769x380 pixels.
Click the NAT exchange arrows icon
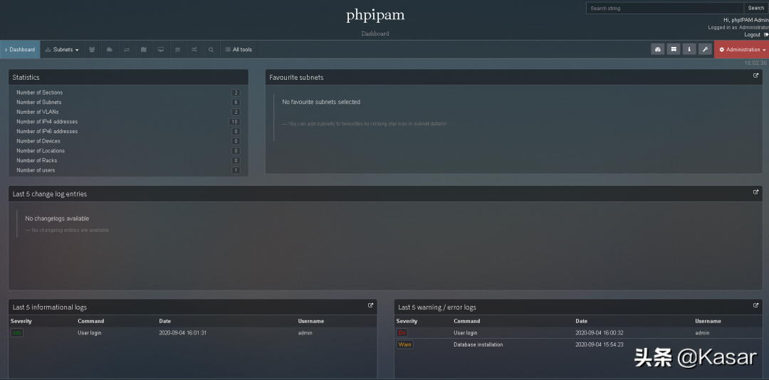(x=126, y=50)
